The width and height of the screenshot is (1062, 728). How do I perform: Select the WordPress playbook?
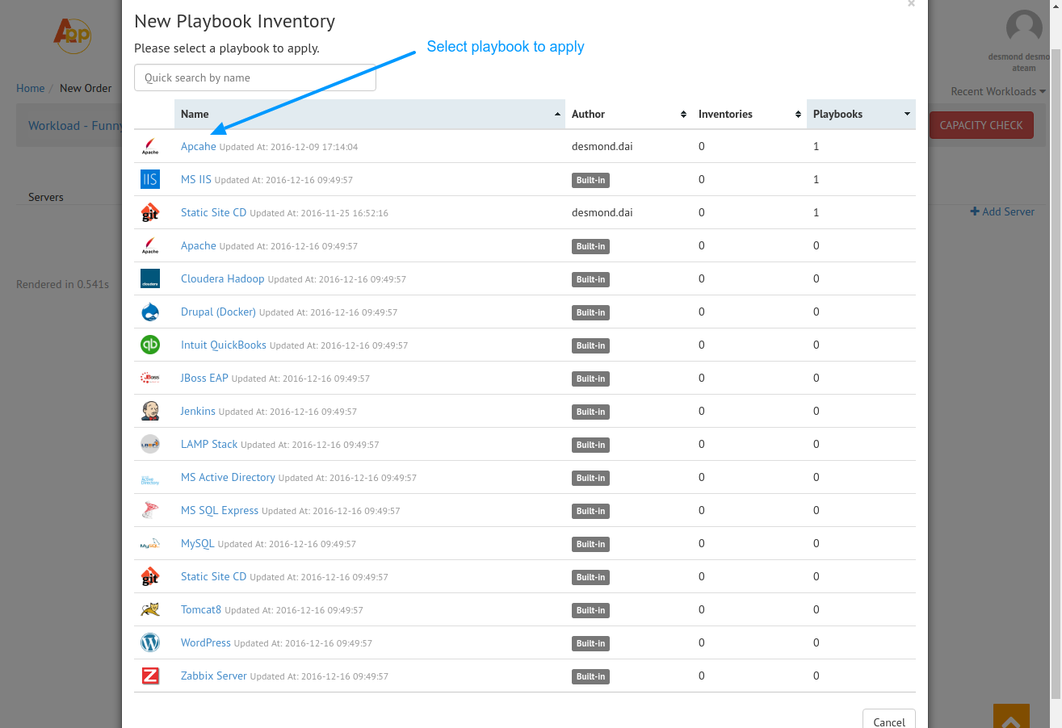[x=206, y=642]
